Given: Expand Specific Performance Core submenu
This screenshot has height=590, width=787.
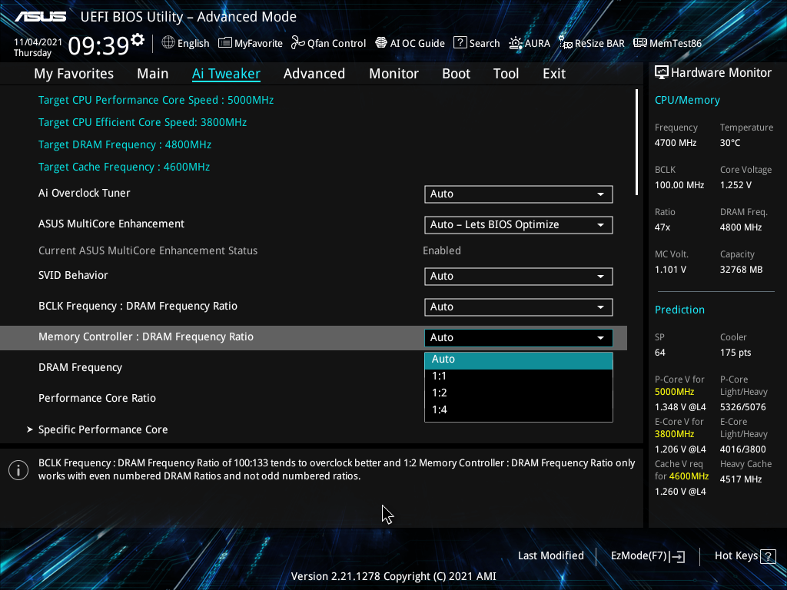Looking at the screenshot, I should (103, 430).
